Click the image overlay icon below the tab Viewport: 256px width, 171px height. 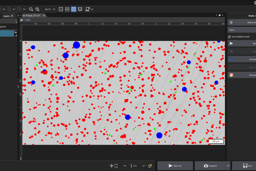pyautogui.click(x=29, y=20)
